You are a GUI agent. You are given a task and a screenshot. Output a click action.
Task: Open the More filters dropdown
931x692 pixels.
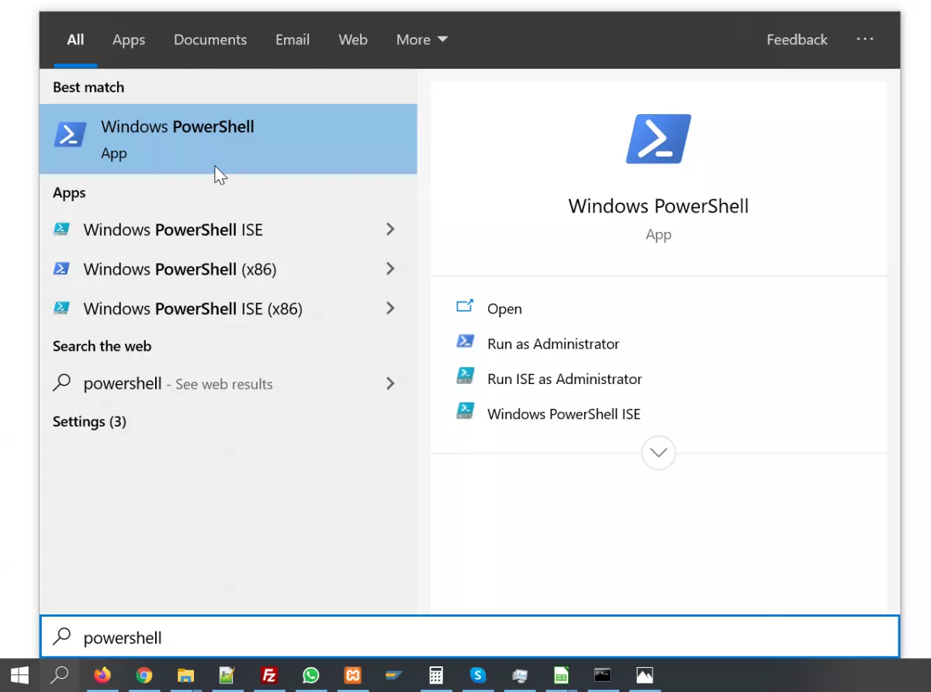pos(422,40)
